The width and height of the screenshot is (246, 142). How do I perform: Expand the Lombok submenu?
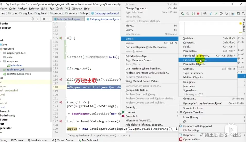coord(150,112)
